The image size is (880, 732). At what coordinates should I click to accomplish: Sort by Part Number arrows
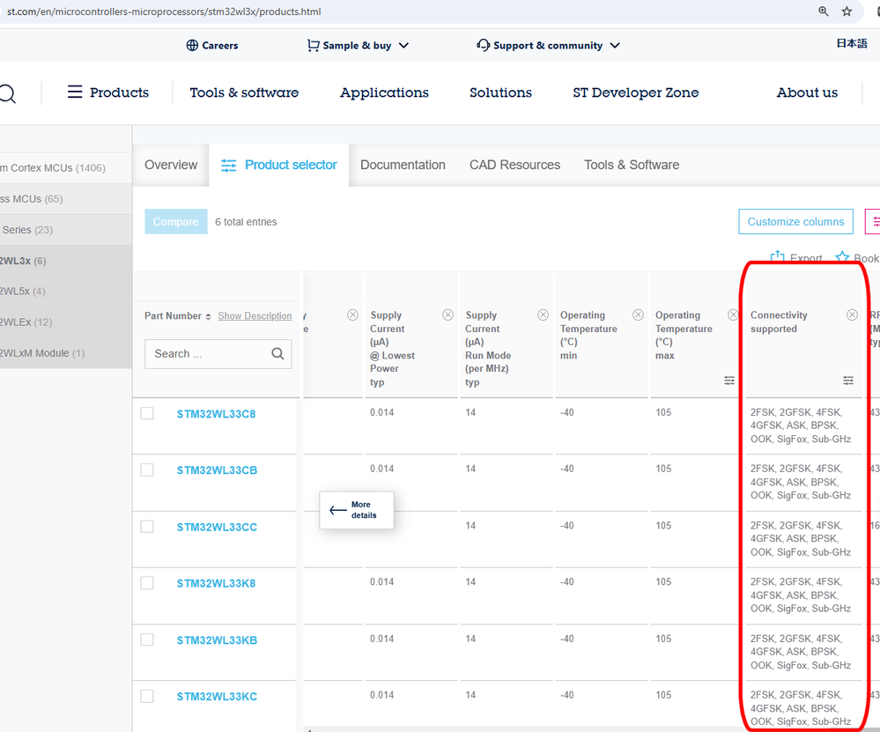pos(208,316)
